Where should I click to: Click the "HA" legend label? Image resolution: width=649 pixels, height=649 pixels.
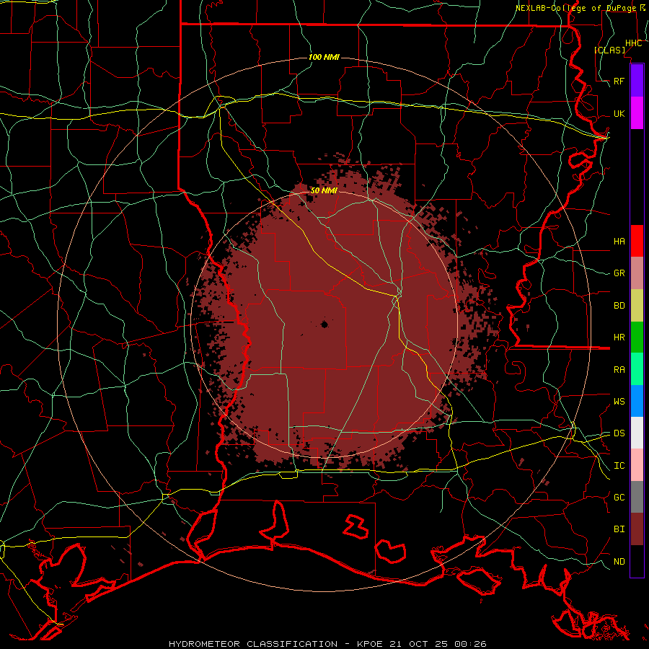(619, 241)
